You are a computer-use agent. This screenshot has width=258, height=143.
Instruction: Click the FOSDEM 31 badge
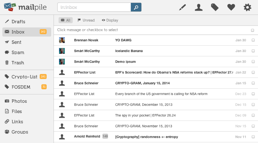[44, 87]
